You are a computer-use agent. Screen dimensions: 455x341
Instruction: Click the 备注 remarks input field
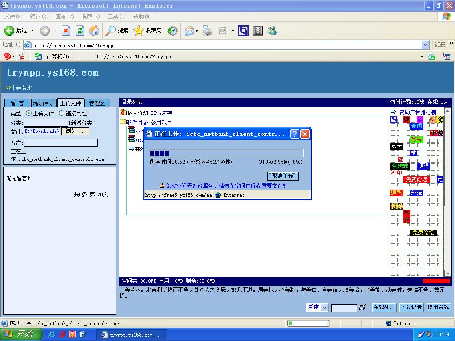coord(60,143)
